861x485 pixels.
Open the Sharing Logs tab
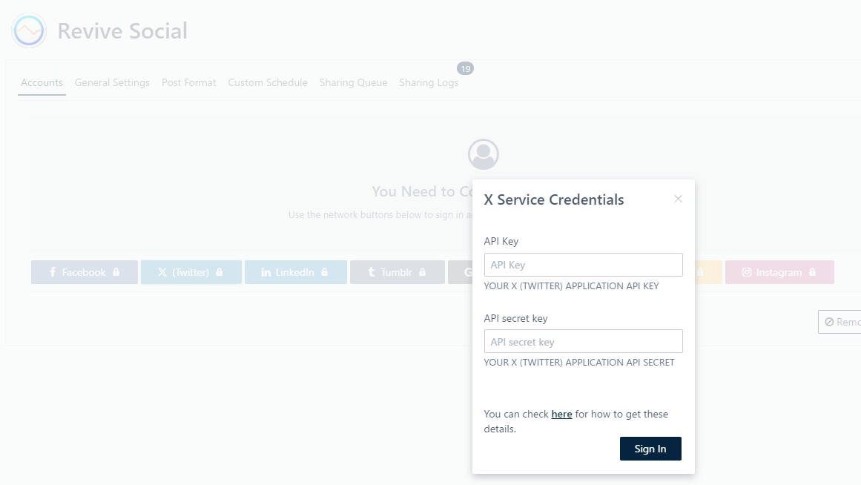coord(429,83)
